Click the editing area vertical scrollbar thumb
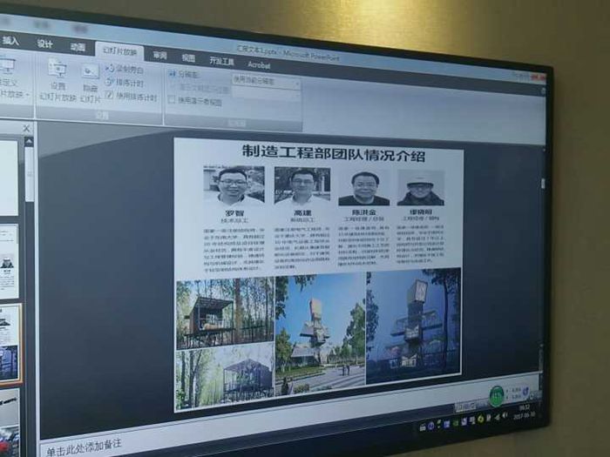This screenshot has height=457, width=610. (x=543, y=183)
